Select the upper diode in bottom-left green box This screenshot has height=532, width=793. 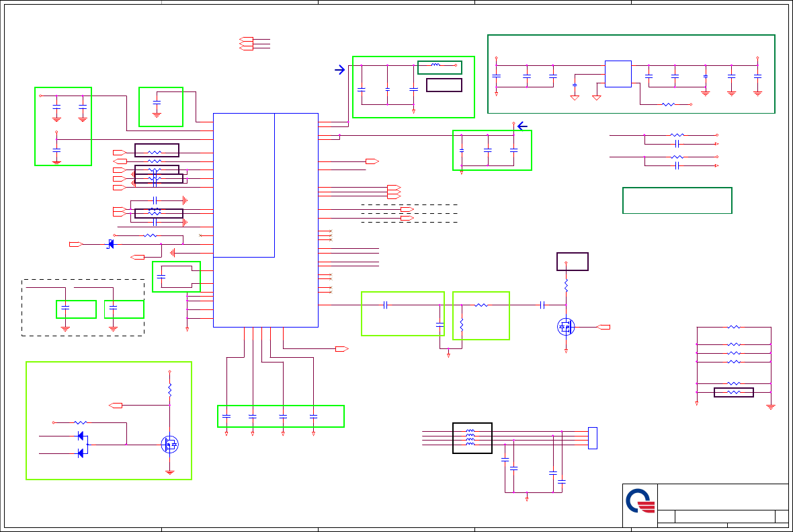[x=81, y=436]
